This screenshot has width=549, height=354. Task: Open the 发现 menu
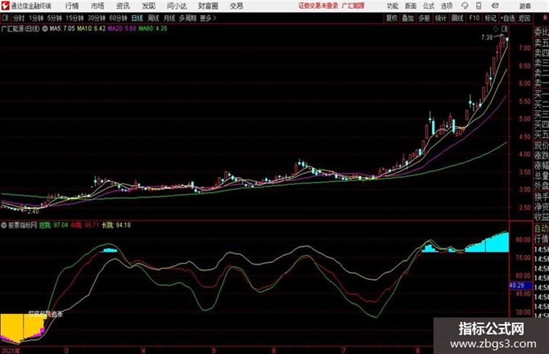(149, 6)
